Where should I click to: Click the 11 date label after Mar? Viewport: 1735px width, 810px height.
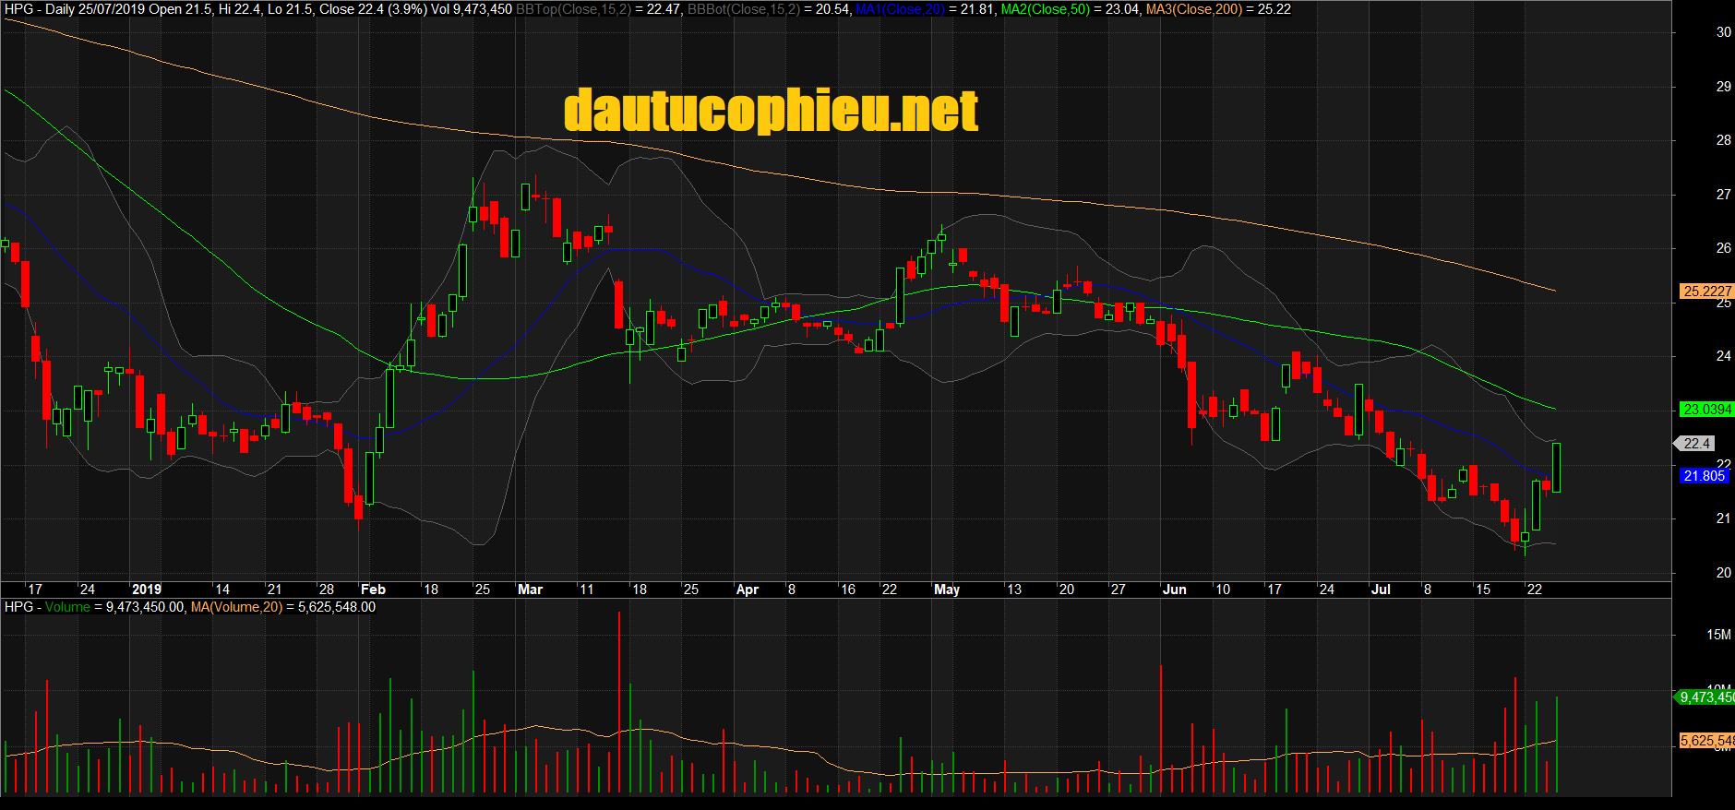(587, 590)
